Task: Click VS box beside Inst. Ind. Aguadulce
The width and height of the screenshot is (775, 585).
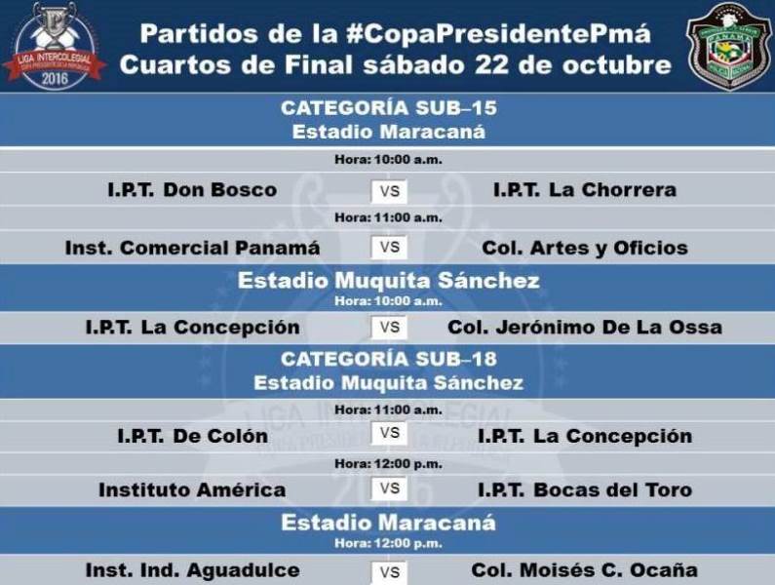Action: 389,571
